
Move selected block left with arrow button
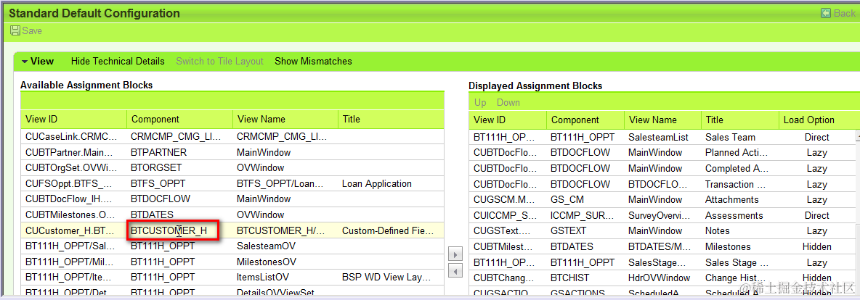click(x=455, y=270)
